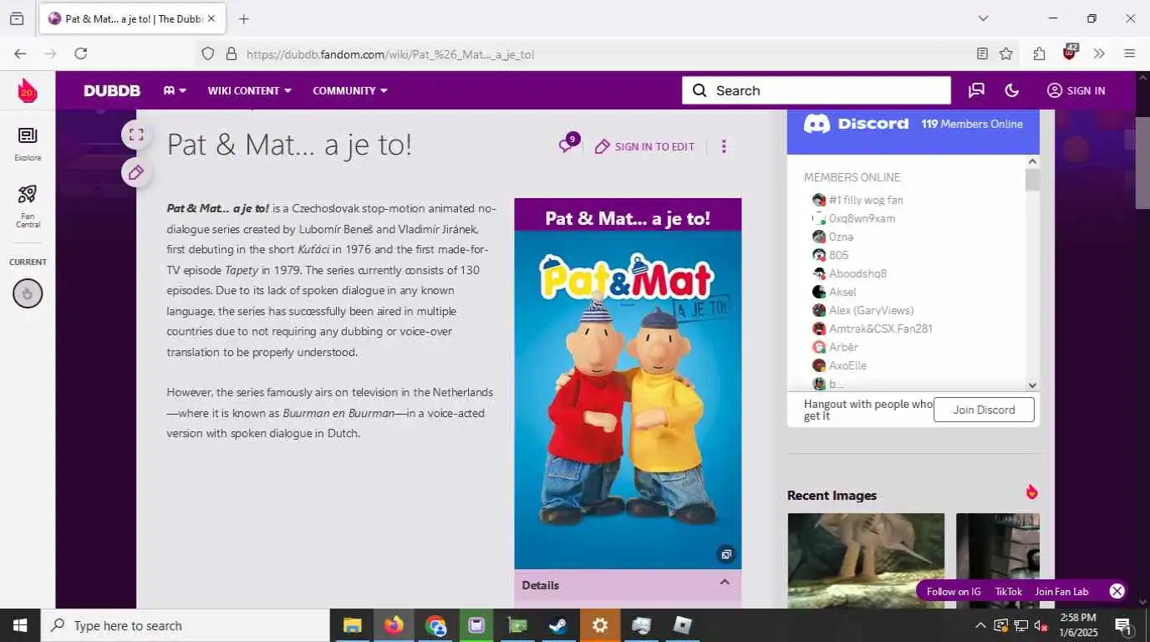Viewport: 1150px width, 642px height.
Task: Expand the COMMUNITY menu
Action: (350, 90)
